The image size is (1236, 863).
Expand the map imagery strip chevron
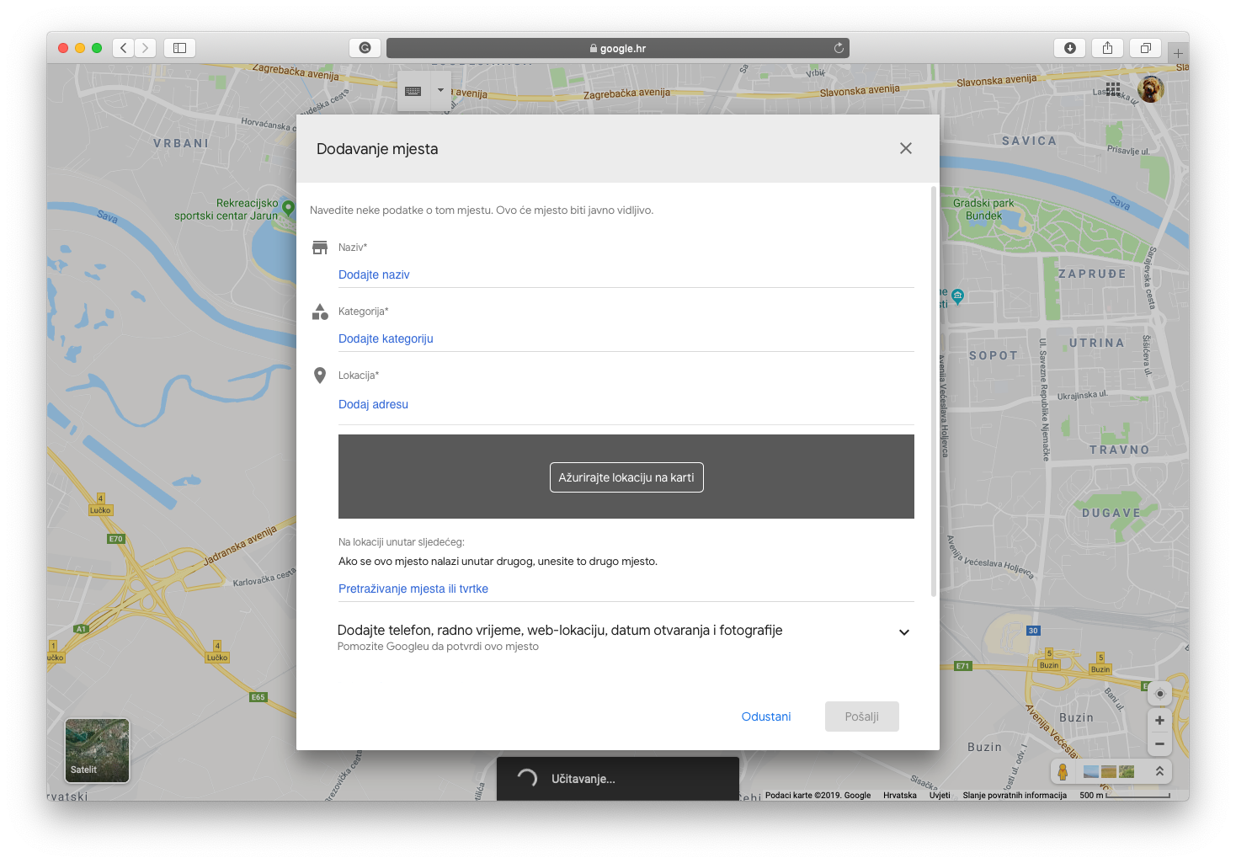coord(1159,771)
